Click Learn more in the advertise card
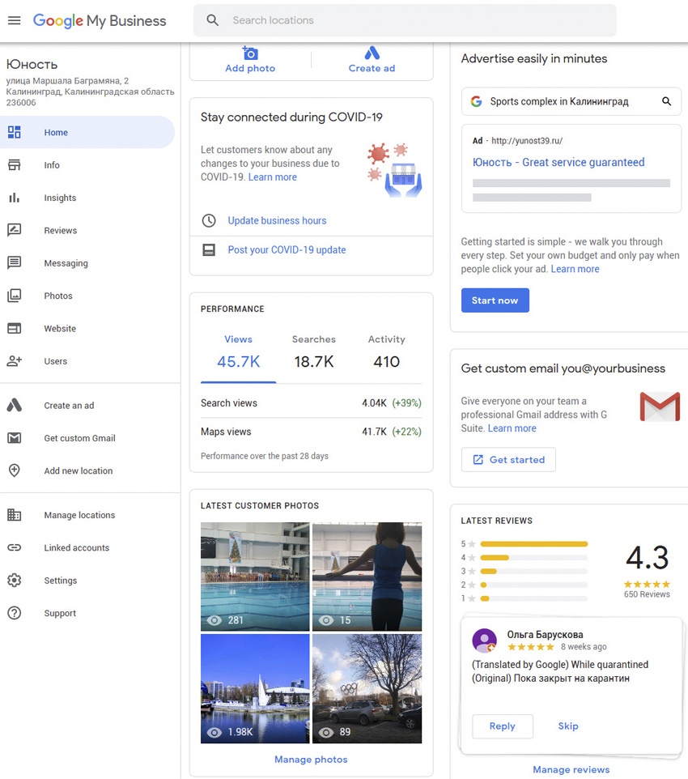This screenshot has height=779, width=688. tap(575, 269)
